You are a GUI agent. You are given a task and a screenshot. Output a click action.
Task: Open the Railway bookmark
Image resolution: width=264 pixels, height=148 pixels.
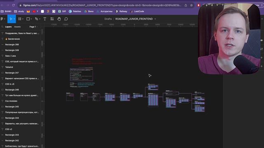coord(121,12)
